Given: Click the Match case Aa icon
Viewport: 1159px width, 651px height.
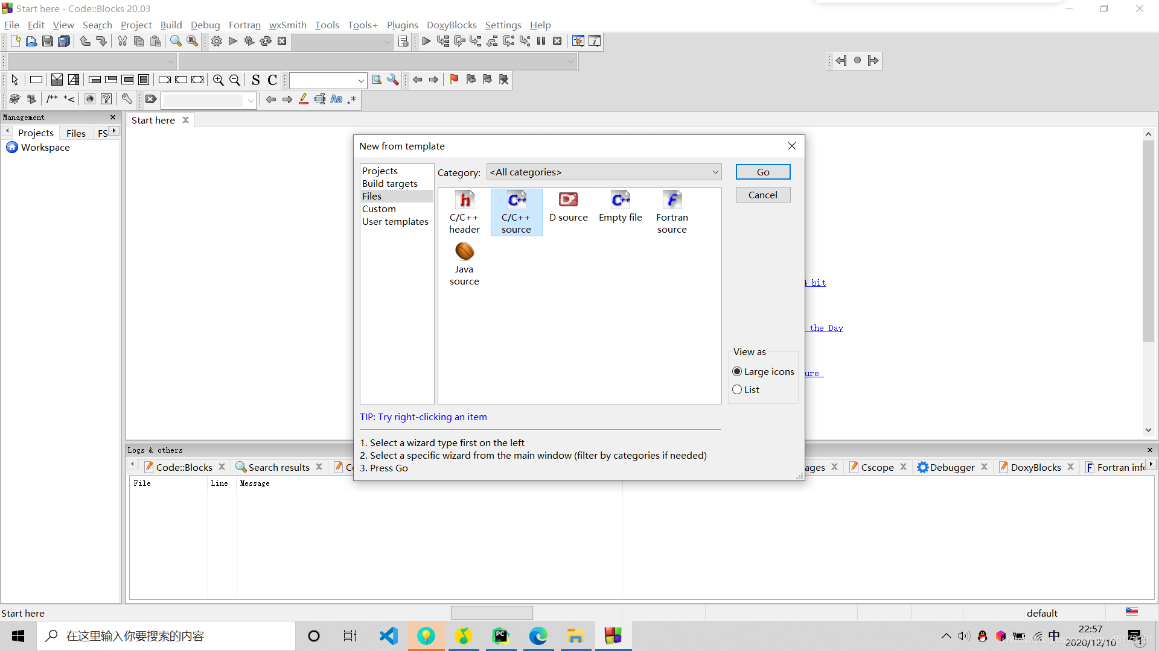Looking at the screenshot, I should 336,99.
